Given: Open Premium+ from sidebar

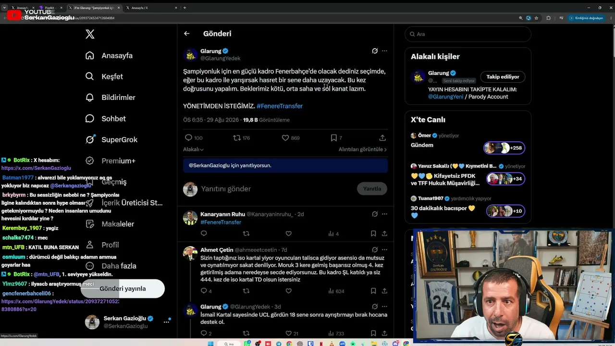Looking at the screenshot, I should point(111,161).
